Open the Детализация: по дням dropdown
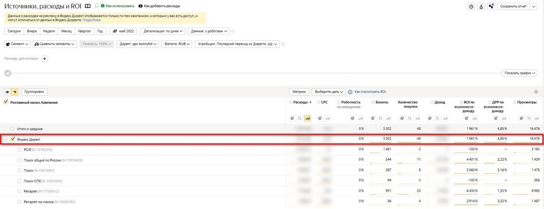The width and height of the screenshot is (544, 209). point(163,31)
